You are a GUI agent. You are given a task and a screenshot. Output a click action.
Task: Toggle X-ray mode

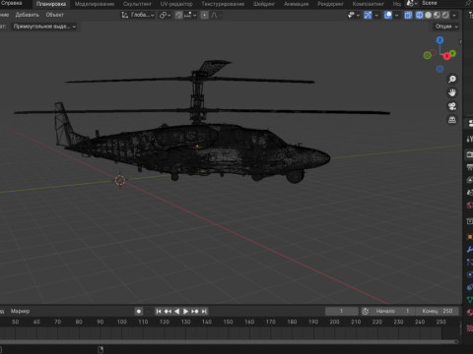tap(408, 15)
